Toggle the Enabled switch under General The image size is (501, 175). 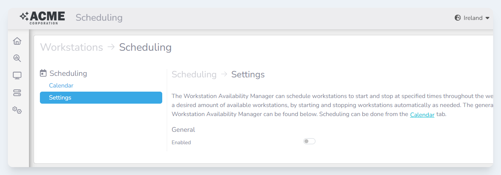(309, 141)
